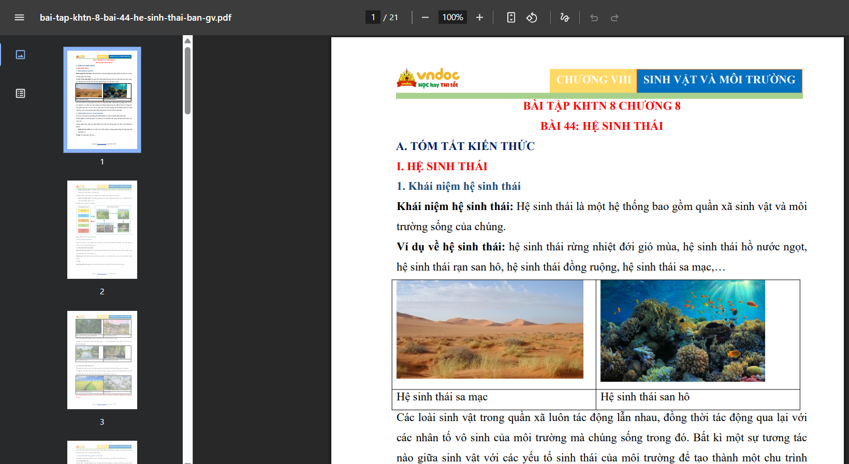This screenshot has height=464, width=849.
Task: Click the bold text 'Khái niệm hệ sinh thái:'
Action: 455,207
